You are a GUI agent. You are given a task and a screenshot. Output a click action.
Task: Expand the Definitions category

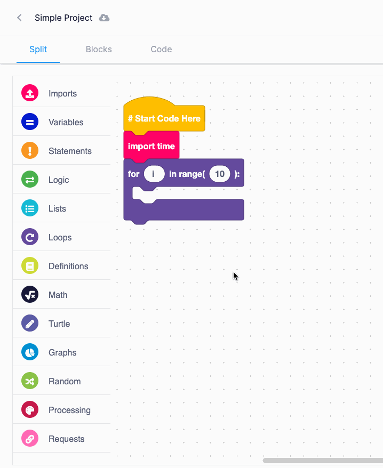pos(61,266)
